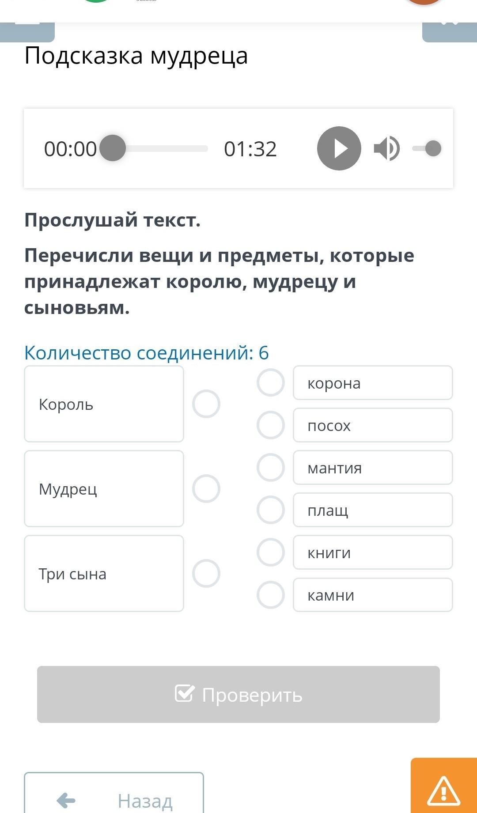The image size is (477, 813).
Task: Click the корона option box
Action: point(373,383)
